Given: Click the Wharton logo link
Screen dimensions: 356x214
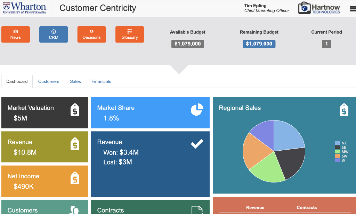Looking at the screenshot, I should (24, 8).
